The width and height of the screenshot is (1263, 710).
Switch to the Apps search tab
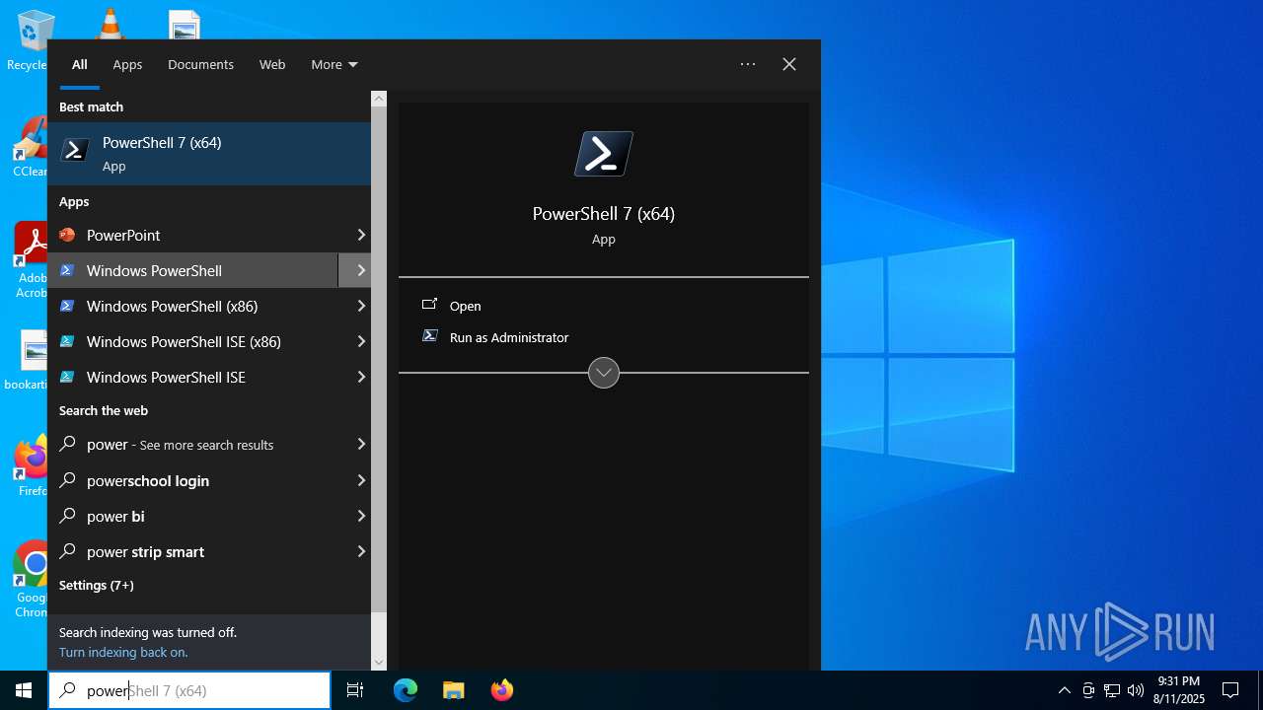click(x=127, y=64)
